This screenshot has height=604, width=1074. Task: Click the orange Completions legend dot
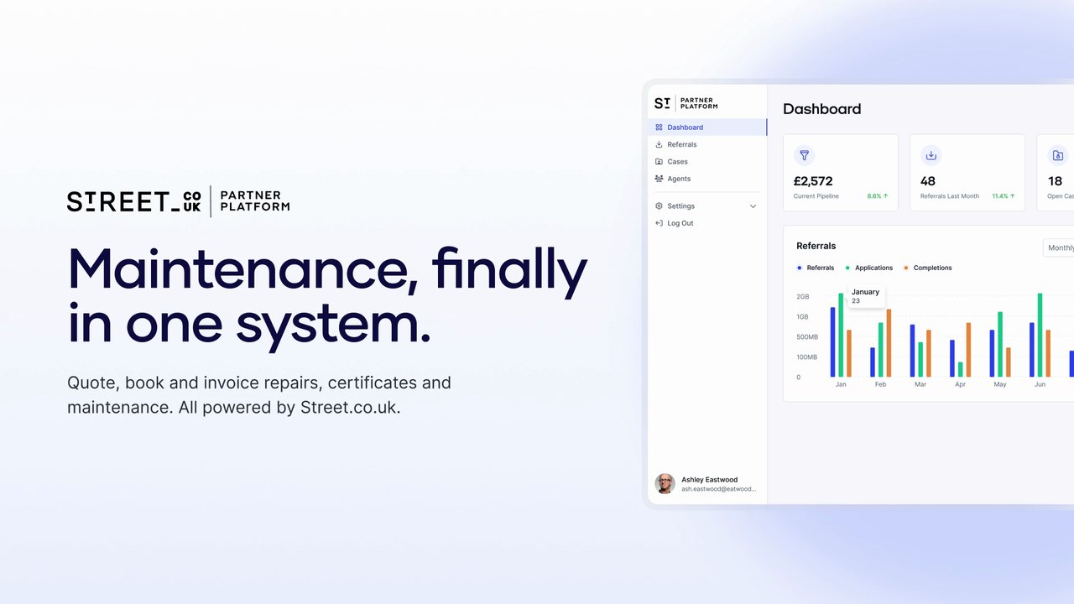pyautogui.click(x=906, y=268)
